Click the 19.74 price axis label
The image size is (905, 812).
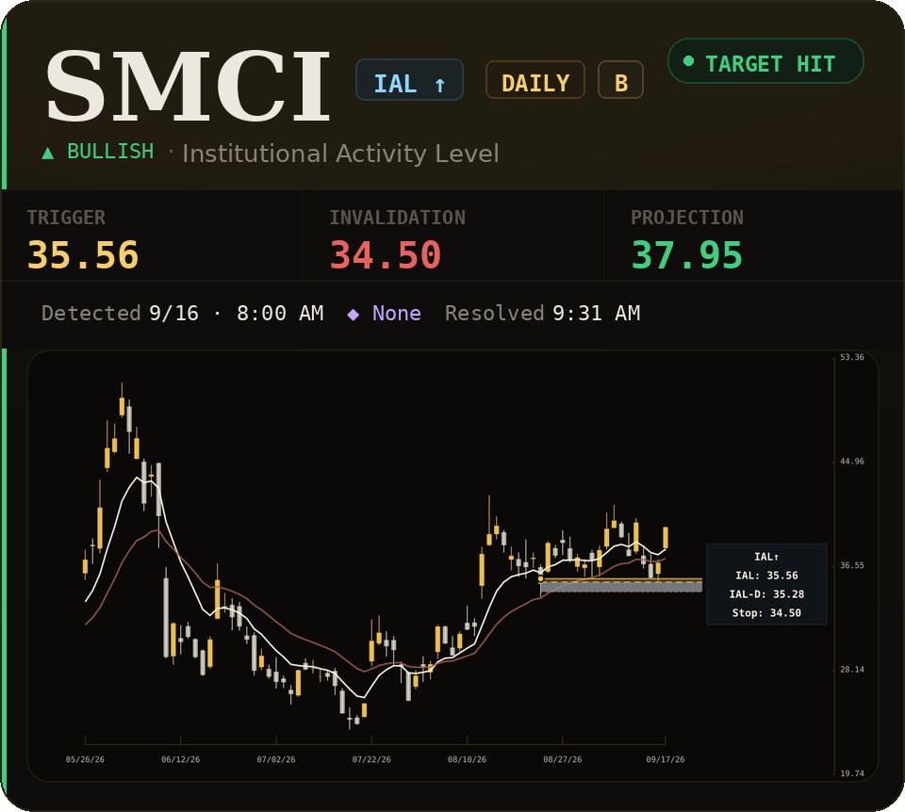852,773
